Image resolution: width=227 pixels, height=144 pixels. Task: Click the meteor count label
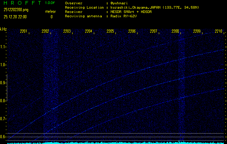51,12
